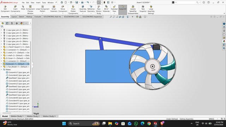
Task: Open the Motion Study 3 tab
Action: click(x=49, y=116)
